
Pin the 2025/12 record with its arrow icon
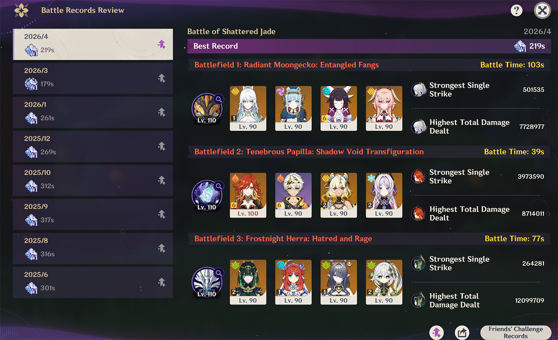click(x=162, y=146)
